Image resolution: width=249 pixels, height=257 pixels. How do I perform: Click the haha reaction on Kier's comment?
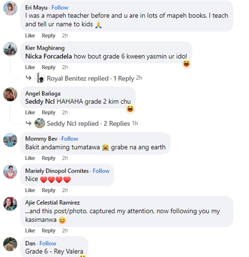(186, 64)
